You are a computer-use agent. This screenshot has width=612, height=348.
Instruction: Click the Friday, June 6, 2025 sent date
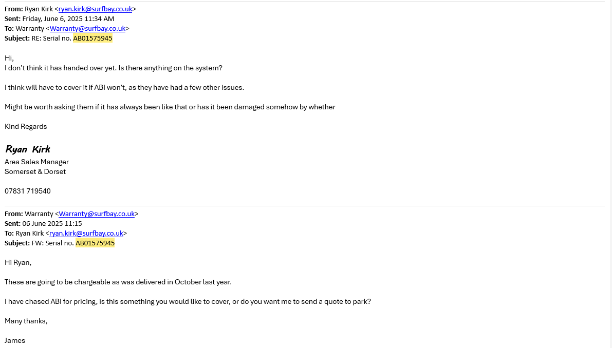click(x=68, y=19)
